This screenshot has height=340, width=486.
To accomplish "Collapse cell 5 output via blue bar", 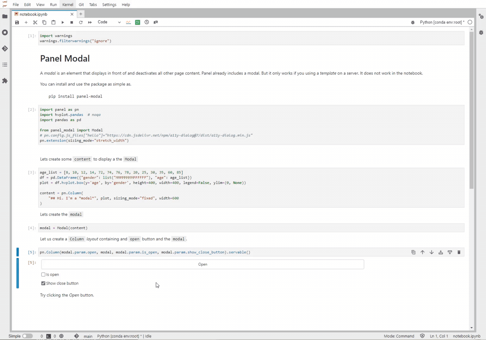I will [18, 273].
